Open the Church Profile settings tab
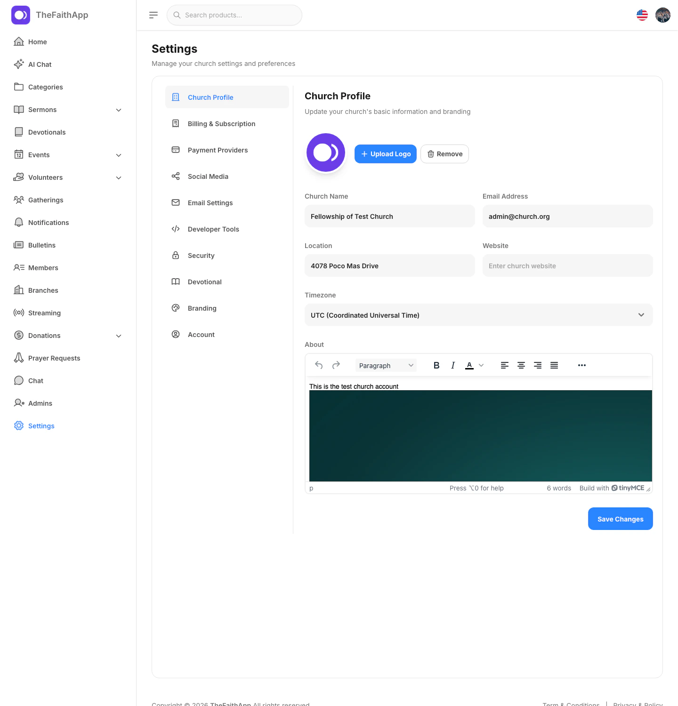678x706 pixels. click(x=227, y=97)
